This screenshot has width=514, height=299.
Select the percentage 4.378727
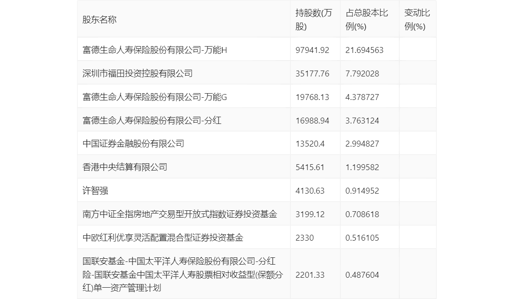pyautogui.click(x=362, y=97)
